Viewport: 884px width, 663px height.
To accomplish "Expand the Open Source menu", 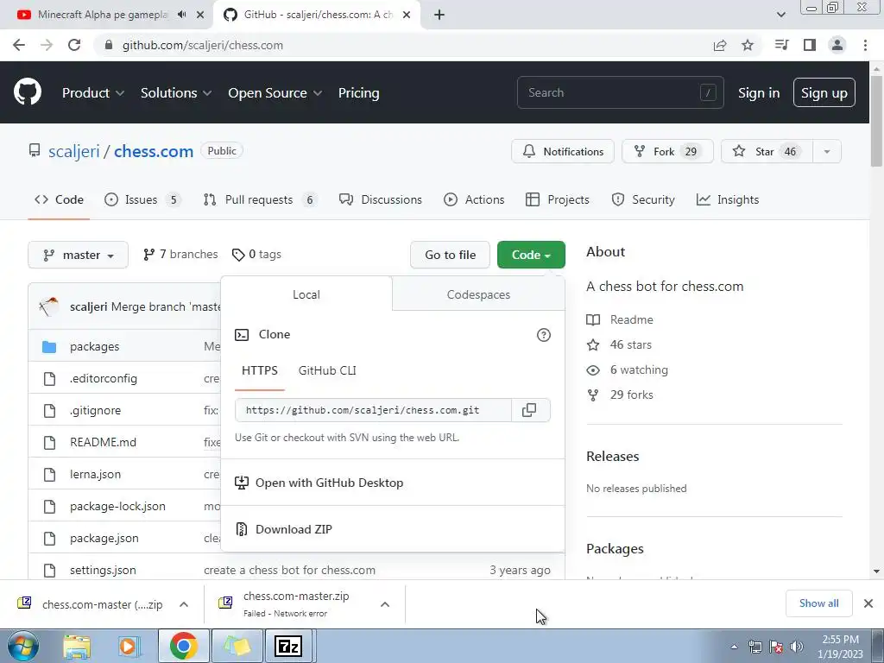I will point(275,92).
